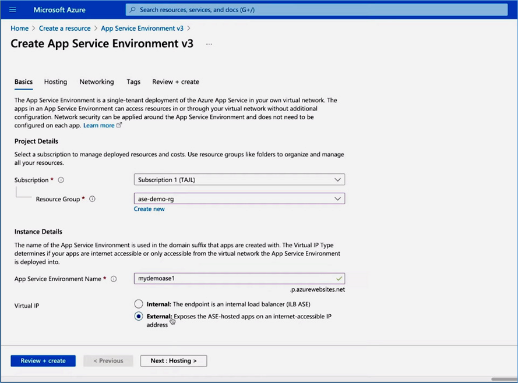Go to Home breadcrumb

coord(19,29)
